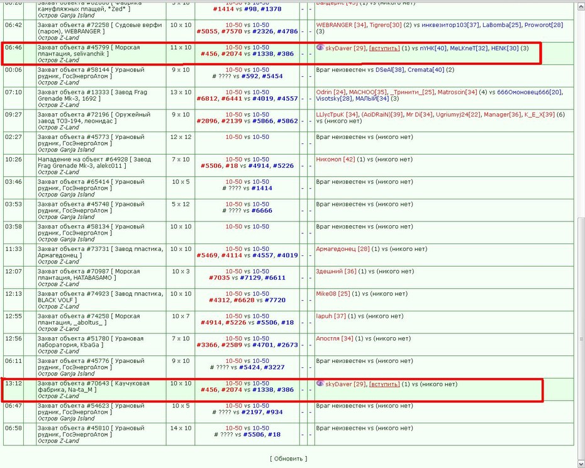Screen dimensions: 585x468
Task: Open player HENK[30] profile
Action: (x=504, y=48)
